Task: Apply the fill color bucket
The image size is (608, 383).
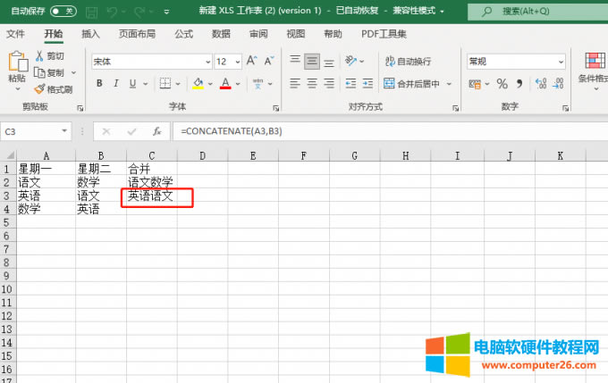Action: click(198, 84)
